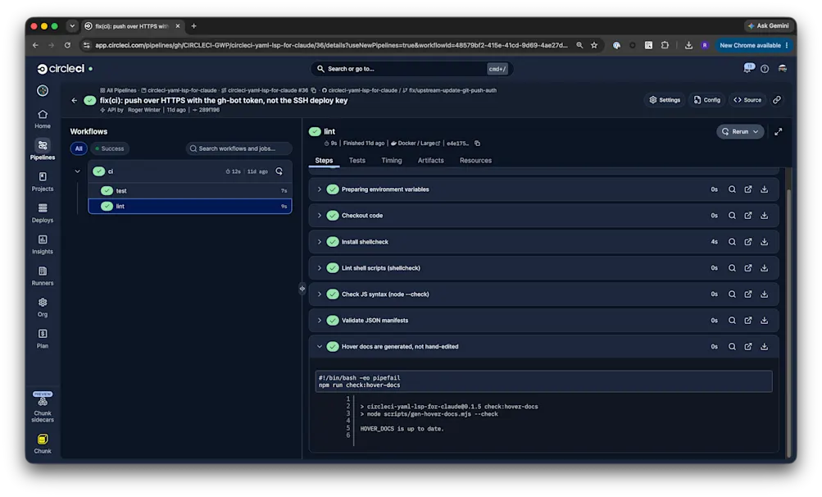The image size is (822, 497).
Task: Switch to the Steps tab
Action: [324, 161]
